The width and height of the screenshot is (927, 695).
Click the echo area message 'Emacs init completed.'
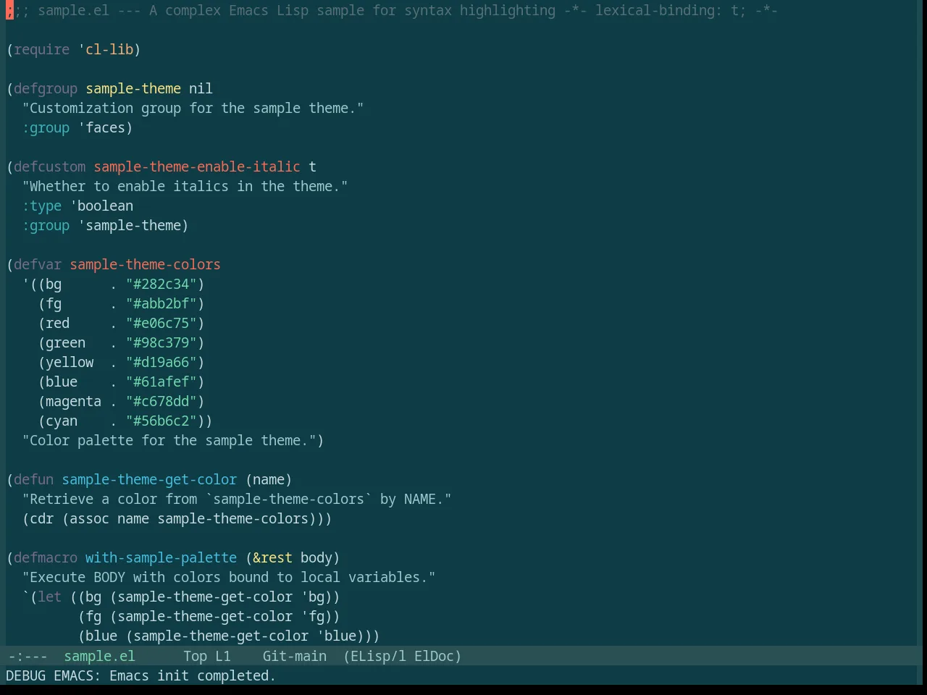pyautogui.click(x=193, y=675)
